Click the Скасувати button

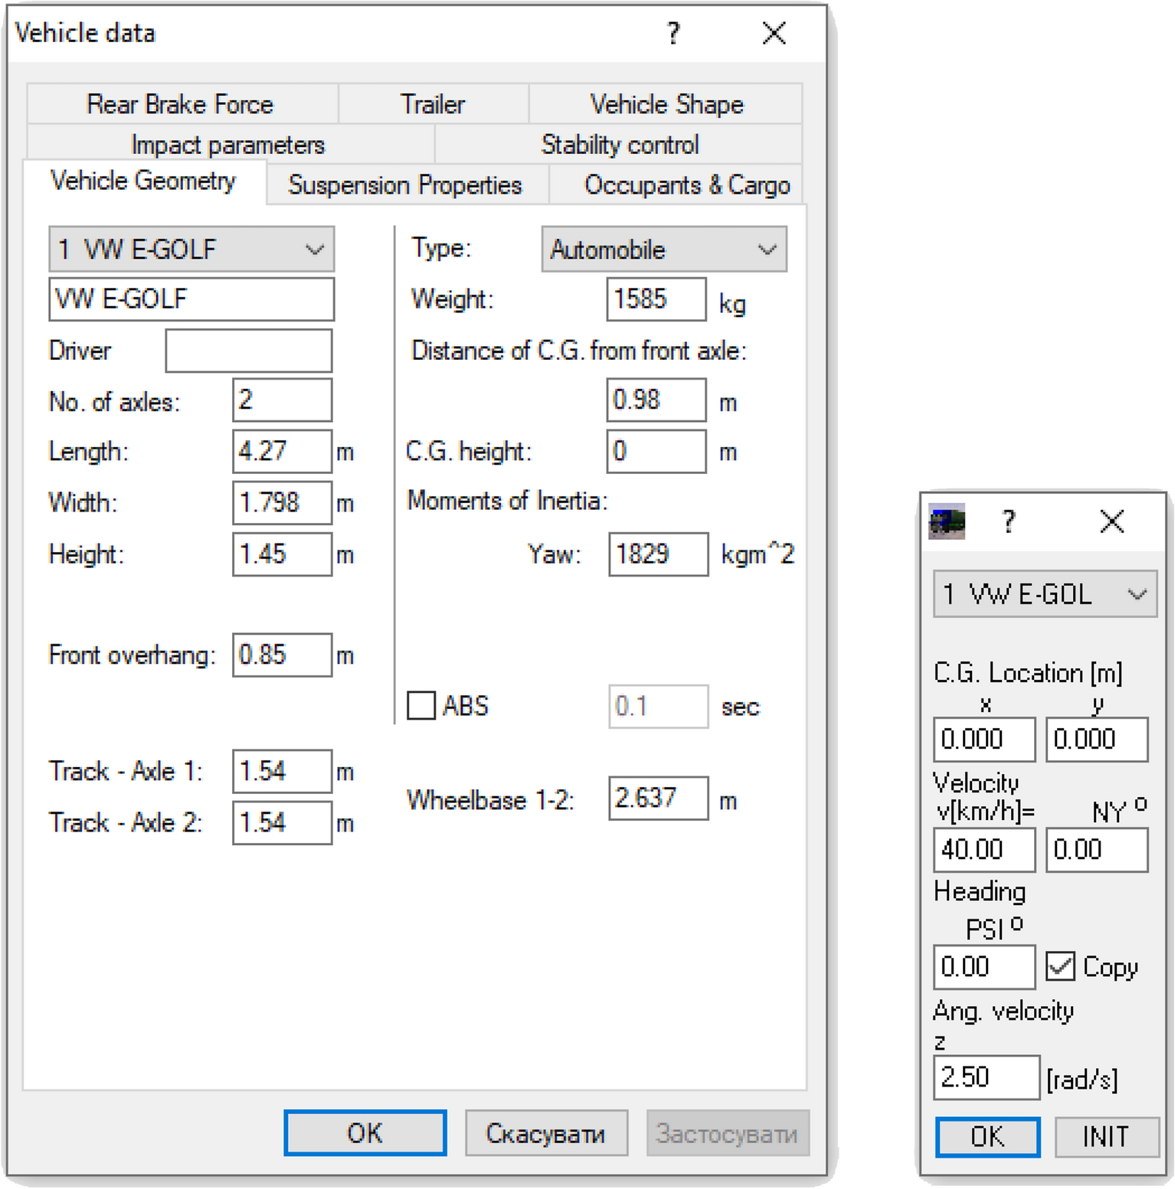click(x=545, y=1133)
